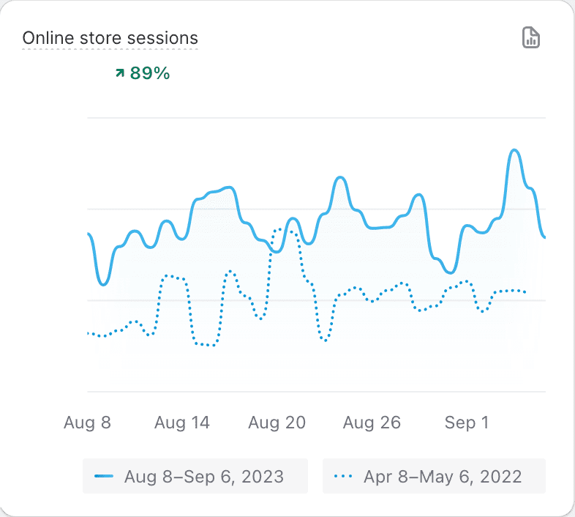
Task: Toggle the Aug 8–Sep 6, 2023 legend
Action: (x=195, y=477)
